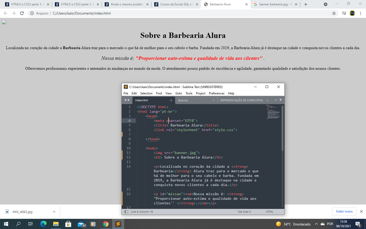Open Chrome three-dot menu
This screenshot has height=229, width=366.
tap(360, 13)
